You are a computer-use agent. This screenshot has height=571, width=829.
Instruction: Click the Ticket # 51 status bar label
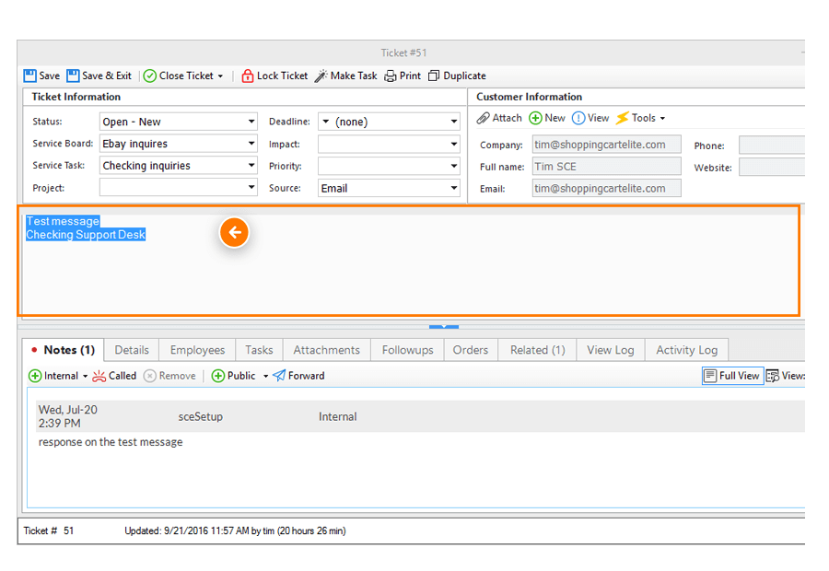pyautogui.click(x=49, y=530)
